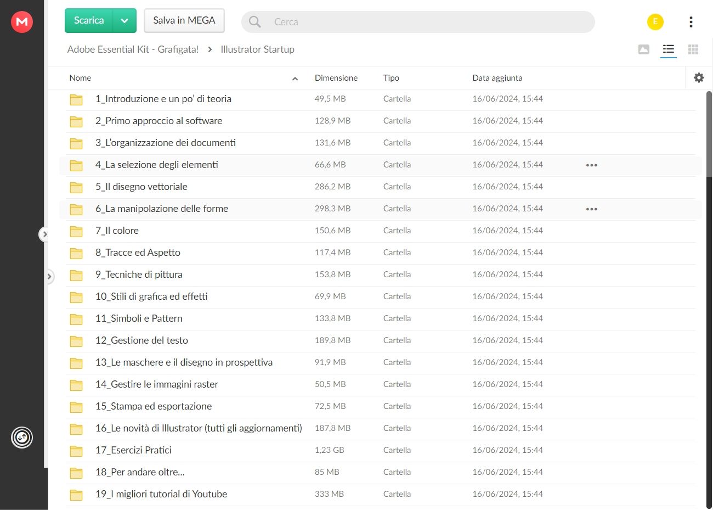Toggle sort arrow on Nome column

tap(295, 79)
